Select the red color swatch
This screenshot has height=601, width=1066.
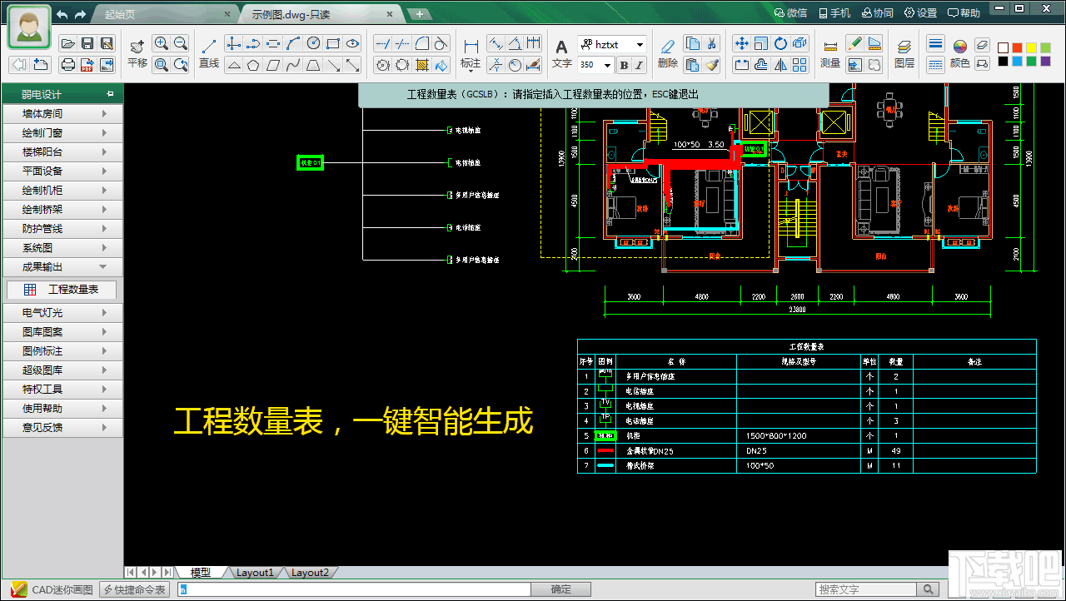tap(1018, 48)
